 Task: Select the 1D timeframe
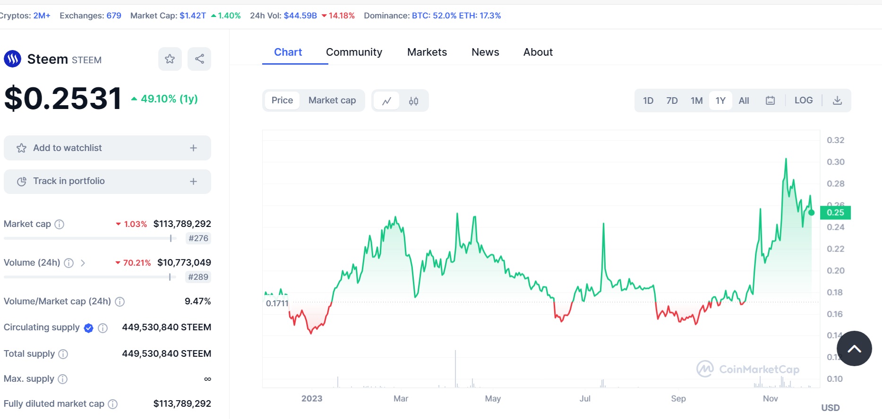648,101
